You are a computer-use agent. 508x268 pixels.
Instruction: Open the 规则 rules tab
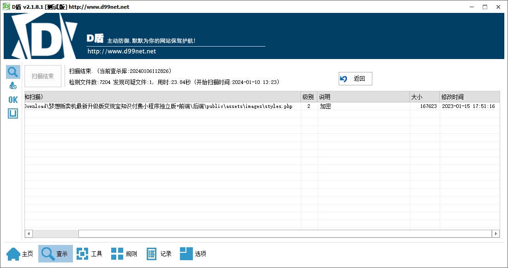124,254
